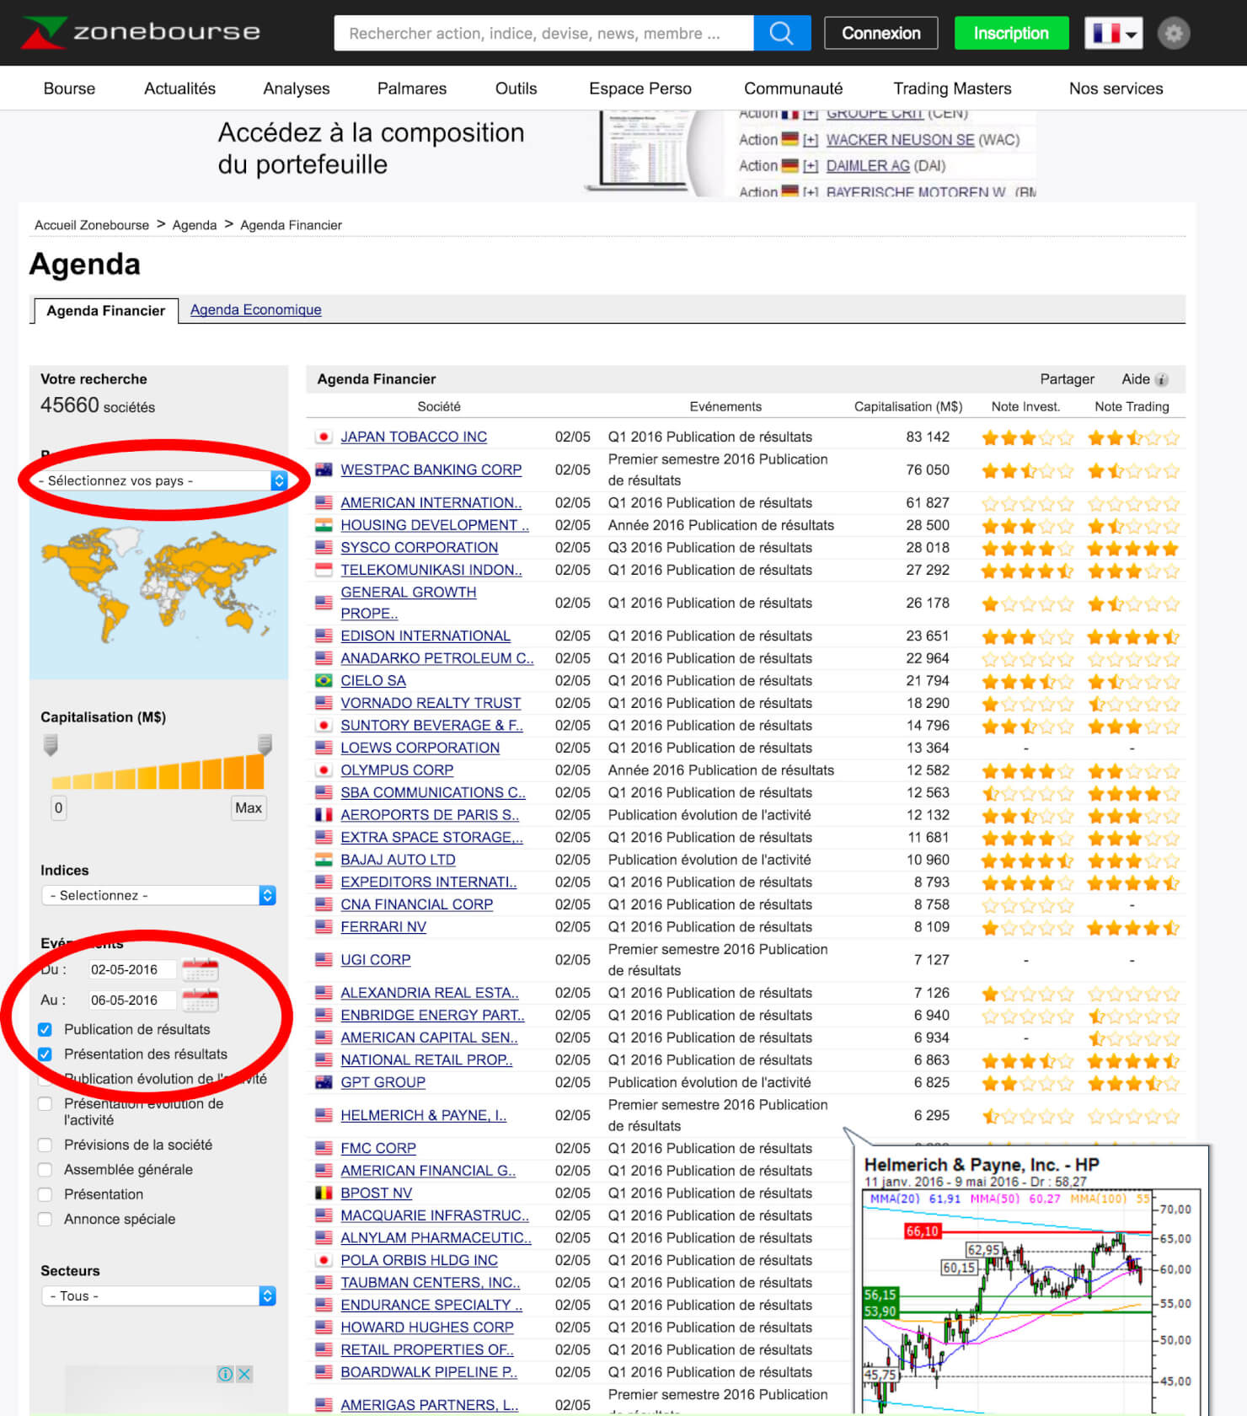Click the left capitalisation slider handle
Screen dimensions: 1247x1416
click(51, 745)
